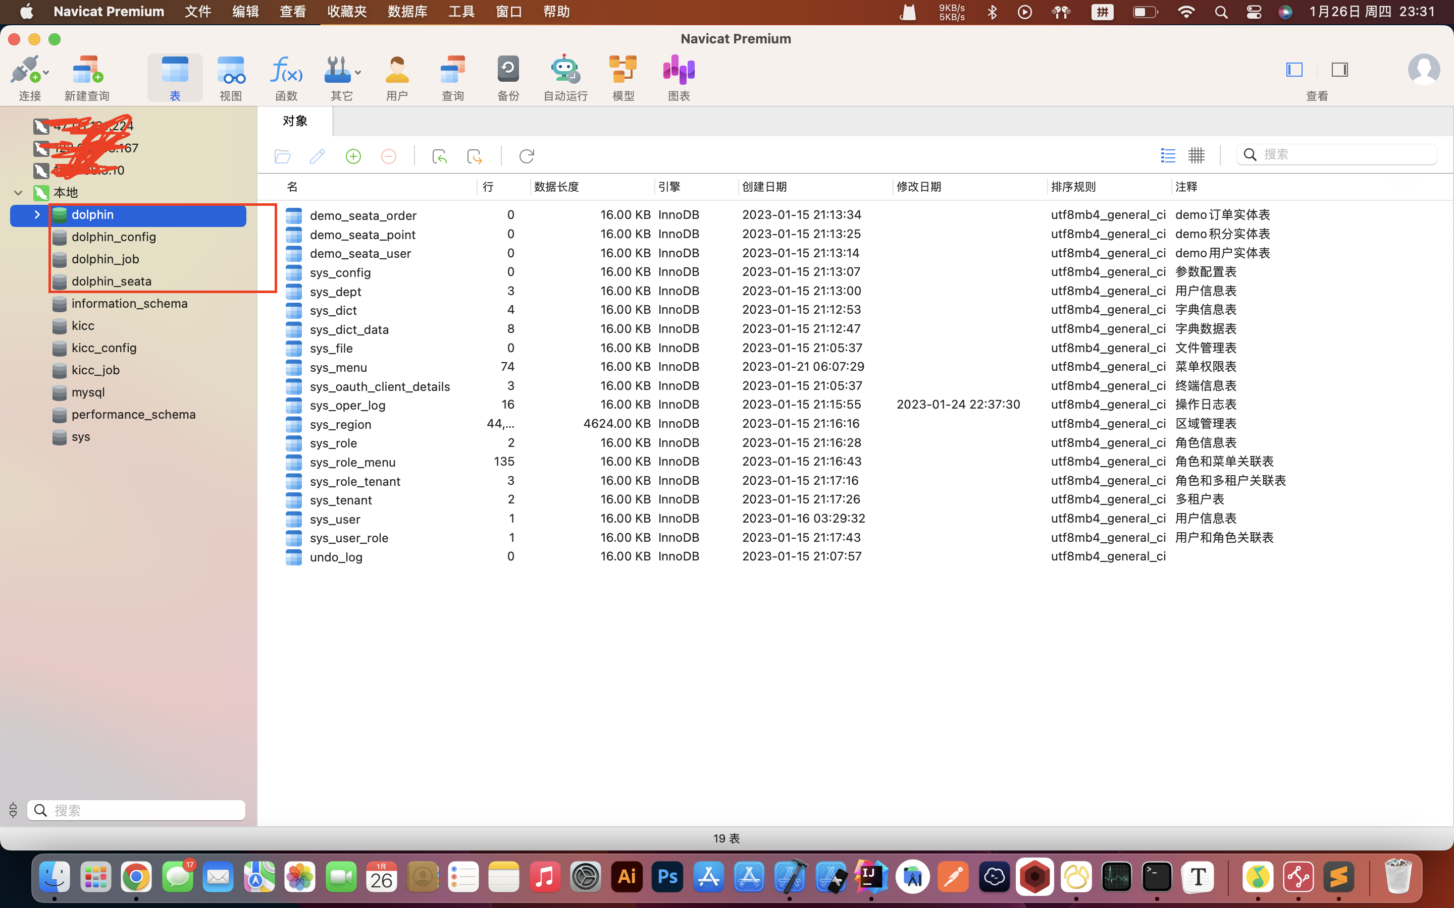The image size is (1454, 908).
Task: Open the Connection dropdown arrow
Action: 46,73
